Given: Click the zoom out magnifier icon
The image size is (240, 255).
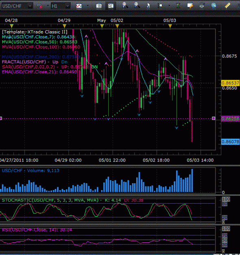Looking at the screenshot, I should click(x=137, y=5).
